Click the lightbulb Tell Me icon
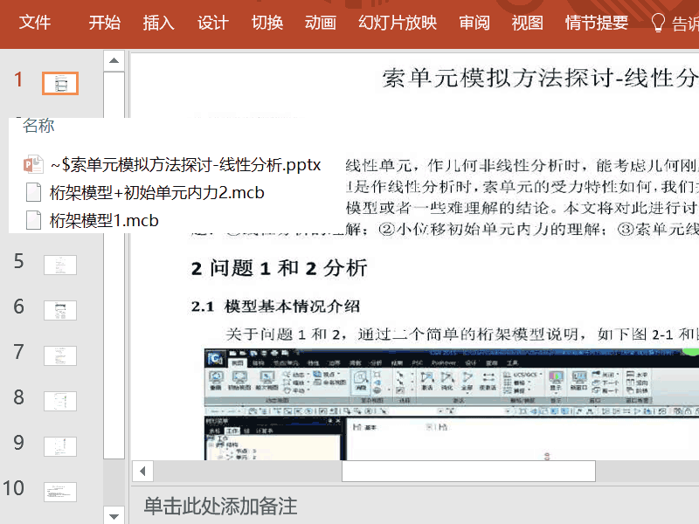The image size is (699, 524). pyautogui.click(x=658, y=23)
